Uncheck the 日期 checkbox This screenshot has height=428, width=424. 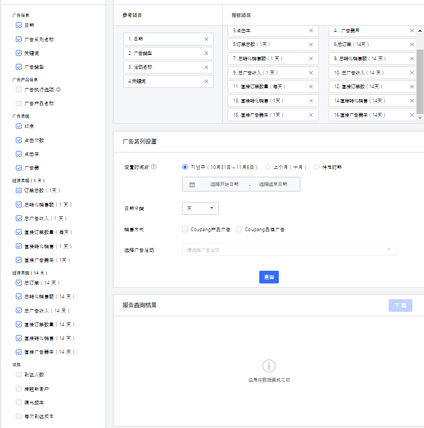18,25
